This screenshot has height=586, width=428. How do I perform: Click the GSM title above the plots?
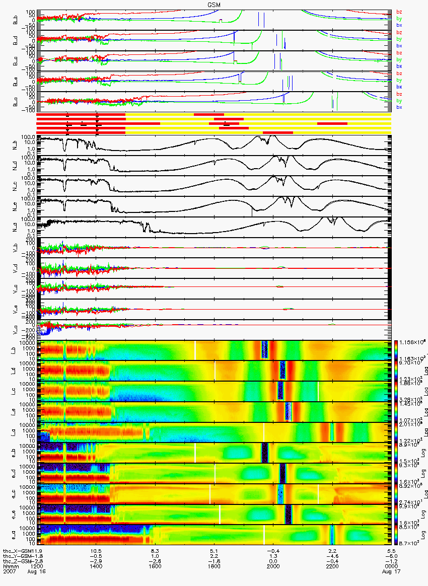(x=213, y=5)
